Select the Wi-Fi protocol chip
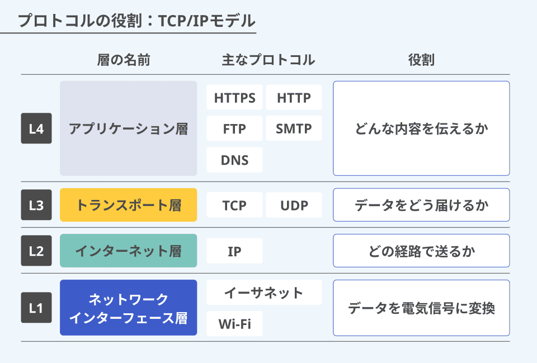The width and height of the screenshot is (537, 363). click(234, 323)
